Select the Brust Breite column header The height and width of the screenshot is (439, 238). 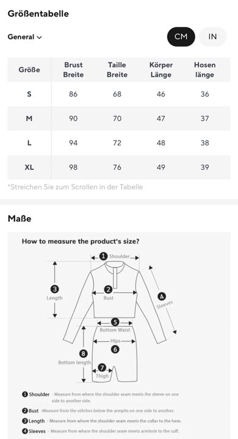click(x=73, y=70)
